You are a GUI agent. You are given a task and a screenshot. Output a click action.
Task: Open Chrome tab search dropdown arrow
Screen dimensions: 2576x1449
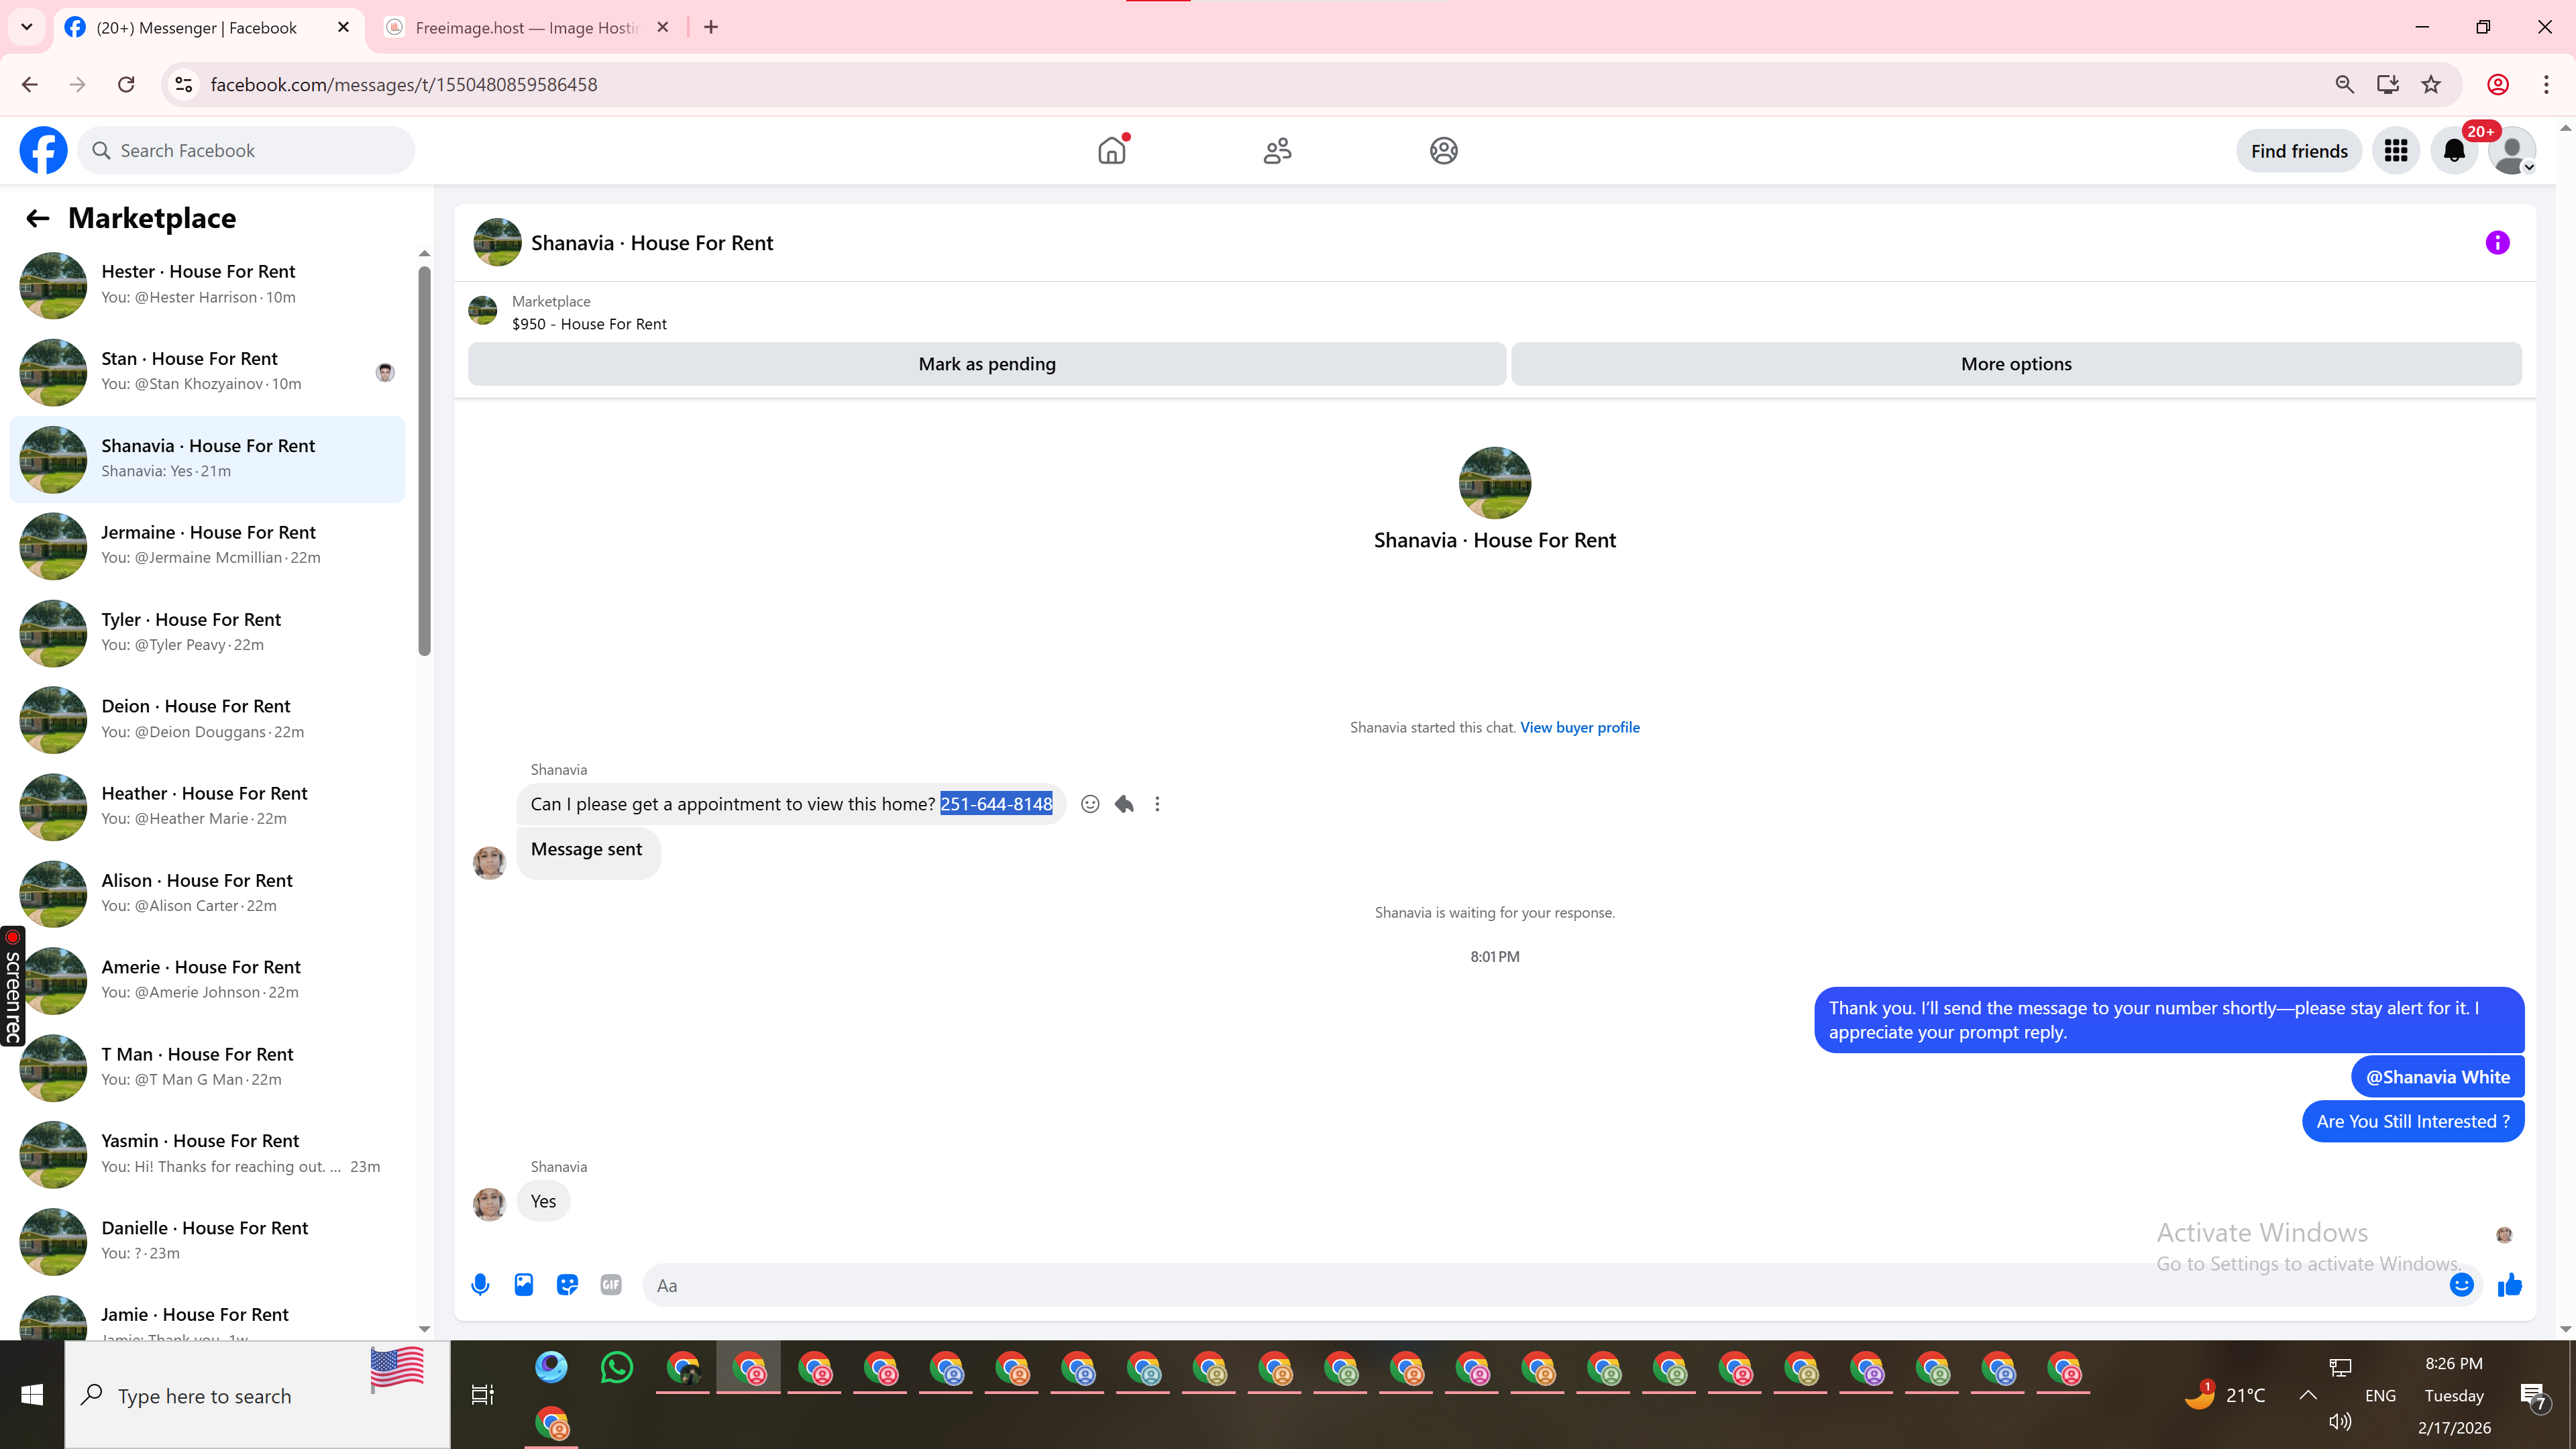pos(27,27)
